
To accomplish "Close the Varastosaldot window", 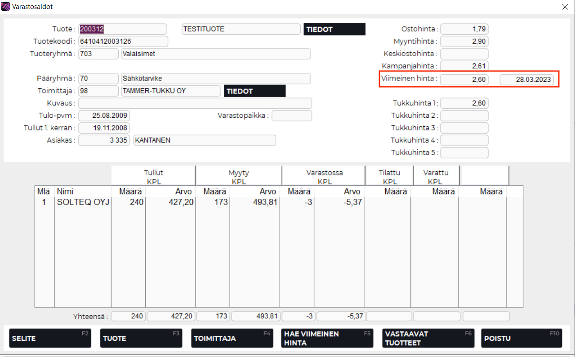I will pos(565,7).
